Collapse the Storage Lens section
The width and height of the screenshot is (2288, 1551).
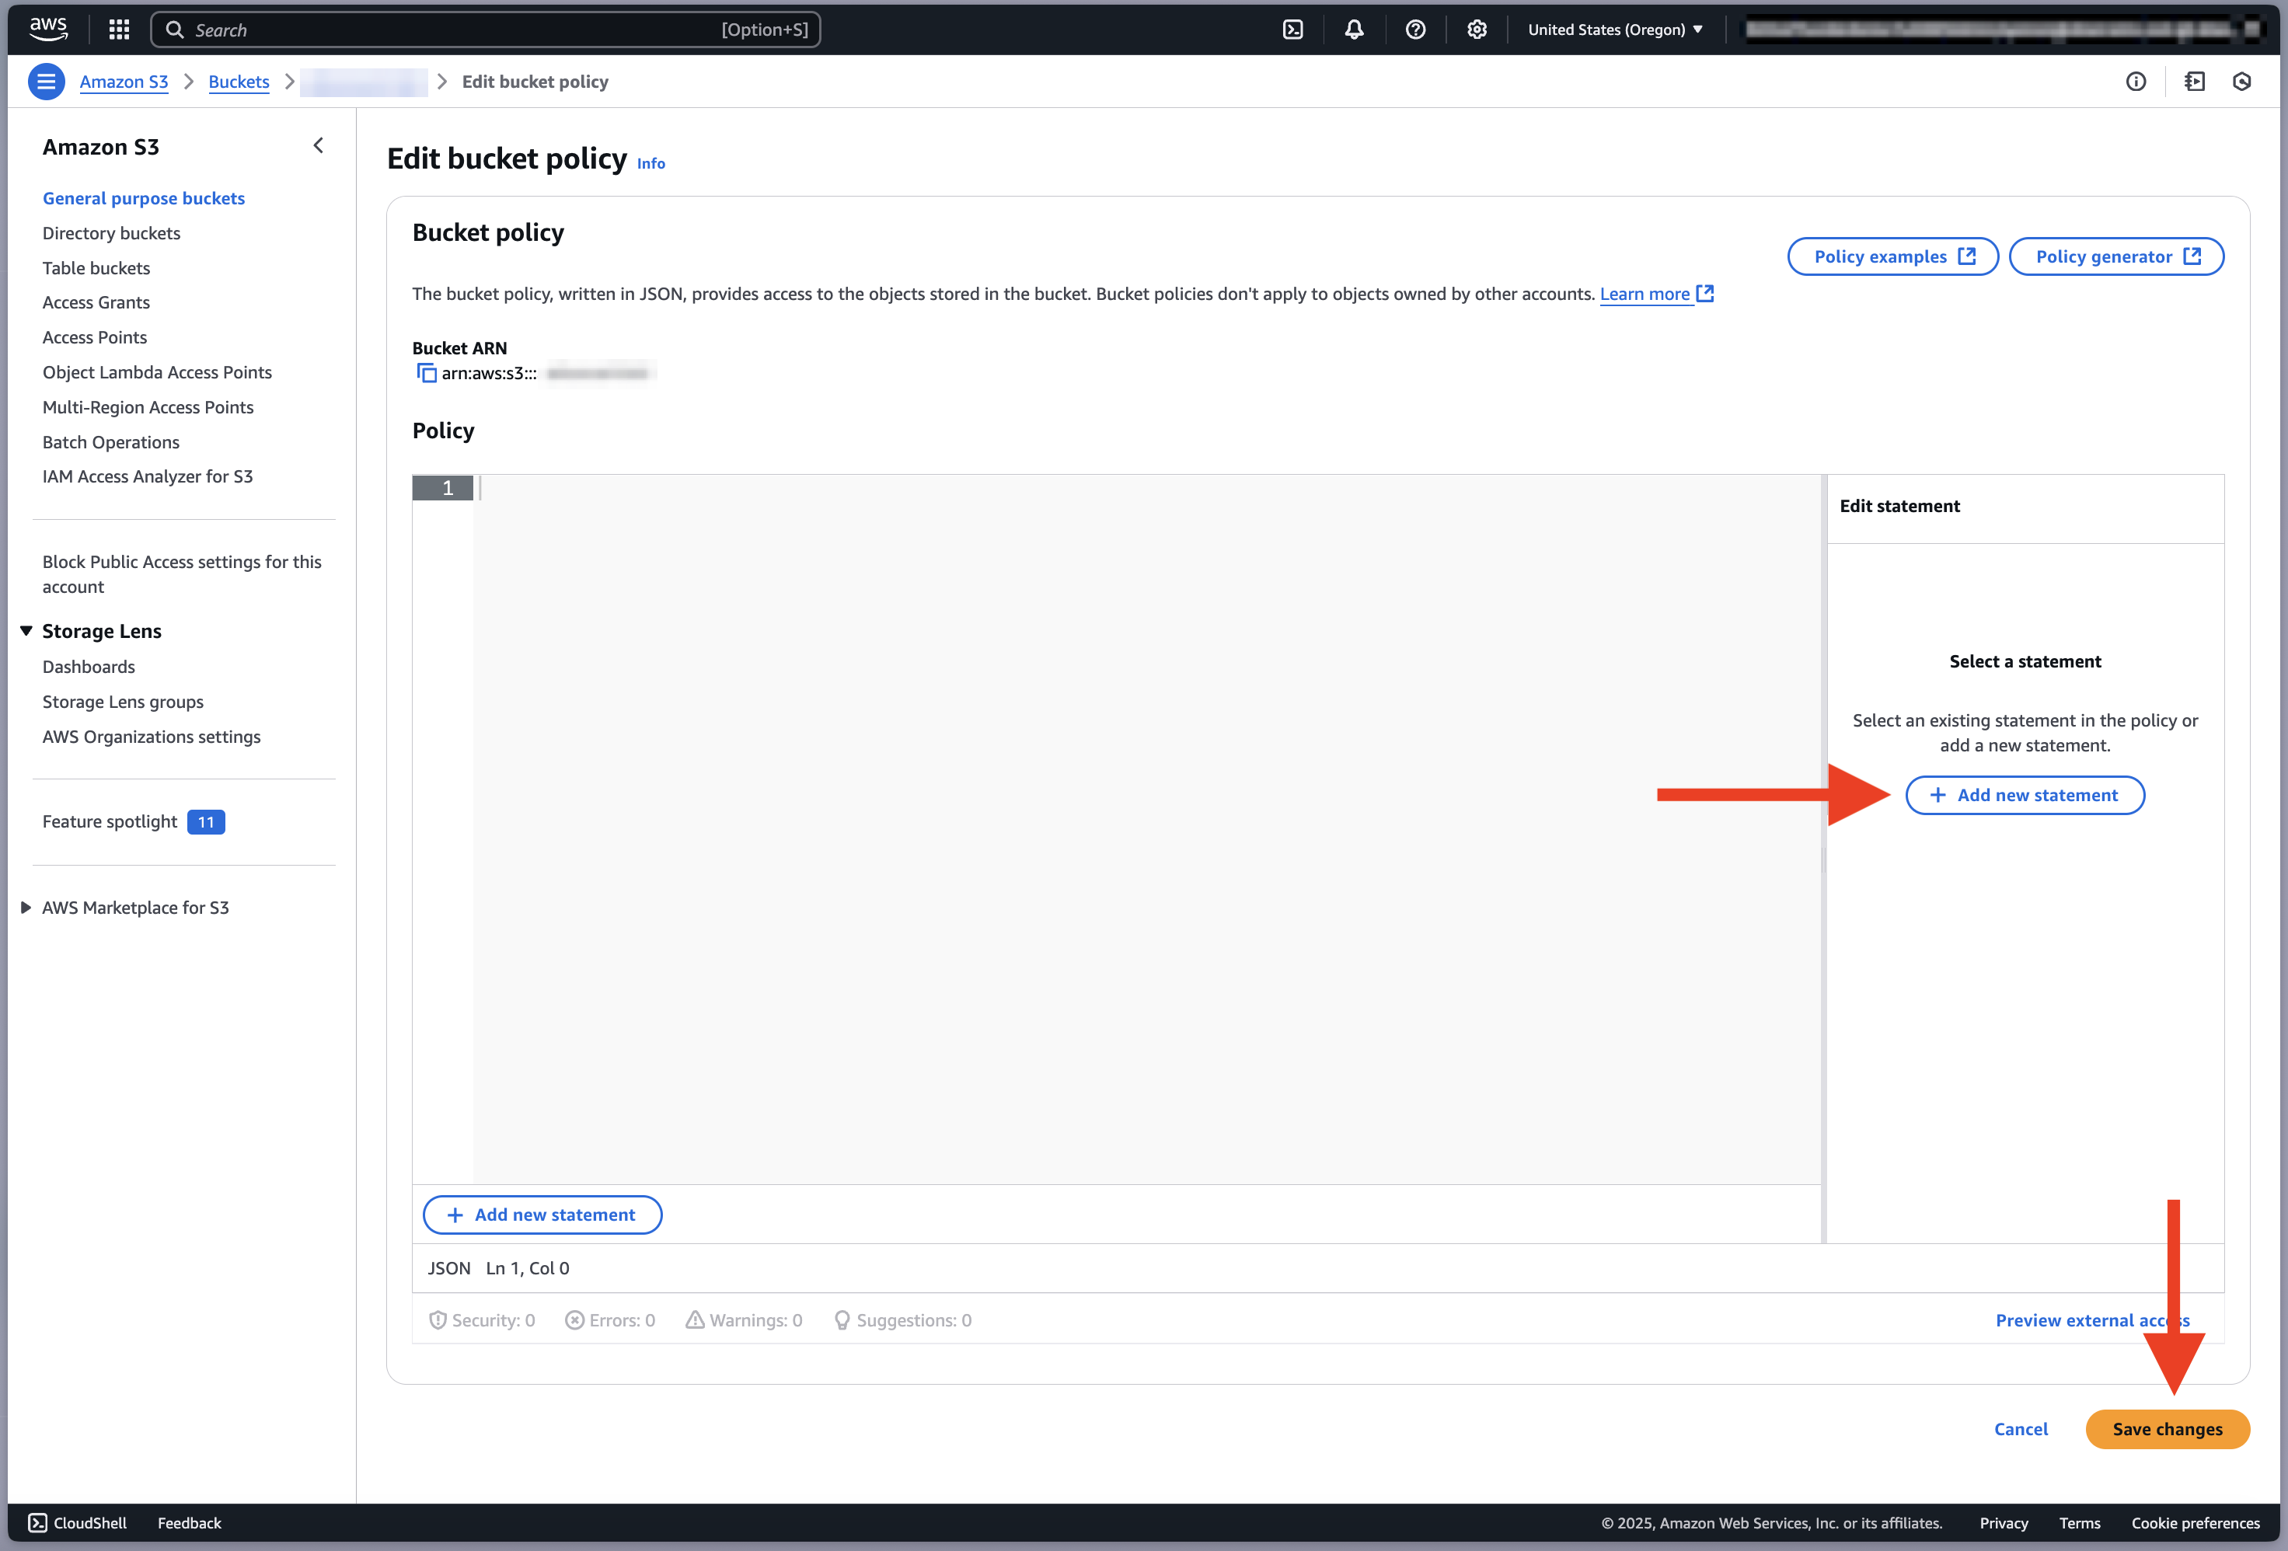click(26, 631)
